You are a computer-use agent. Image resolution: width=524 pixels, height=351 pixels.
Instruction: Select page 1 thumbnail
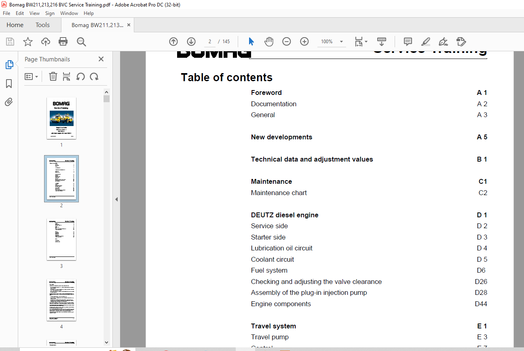point(61,118)
